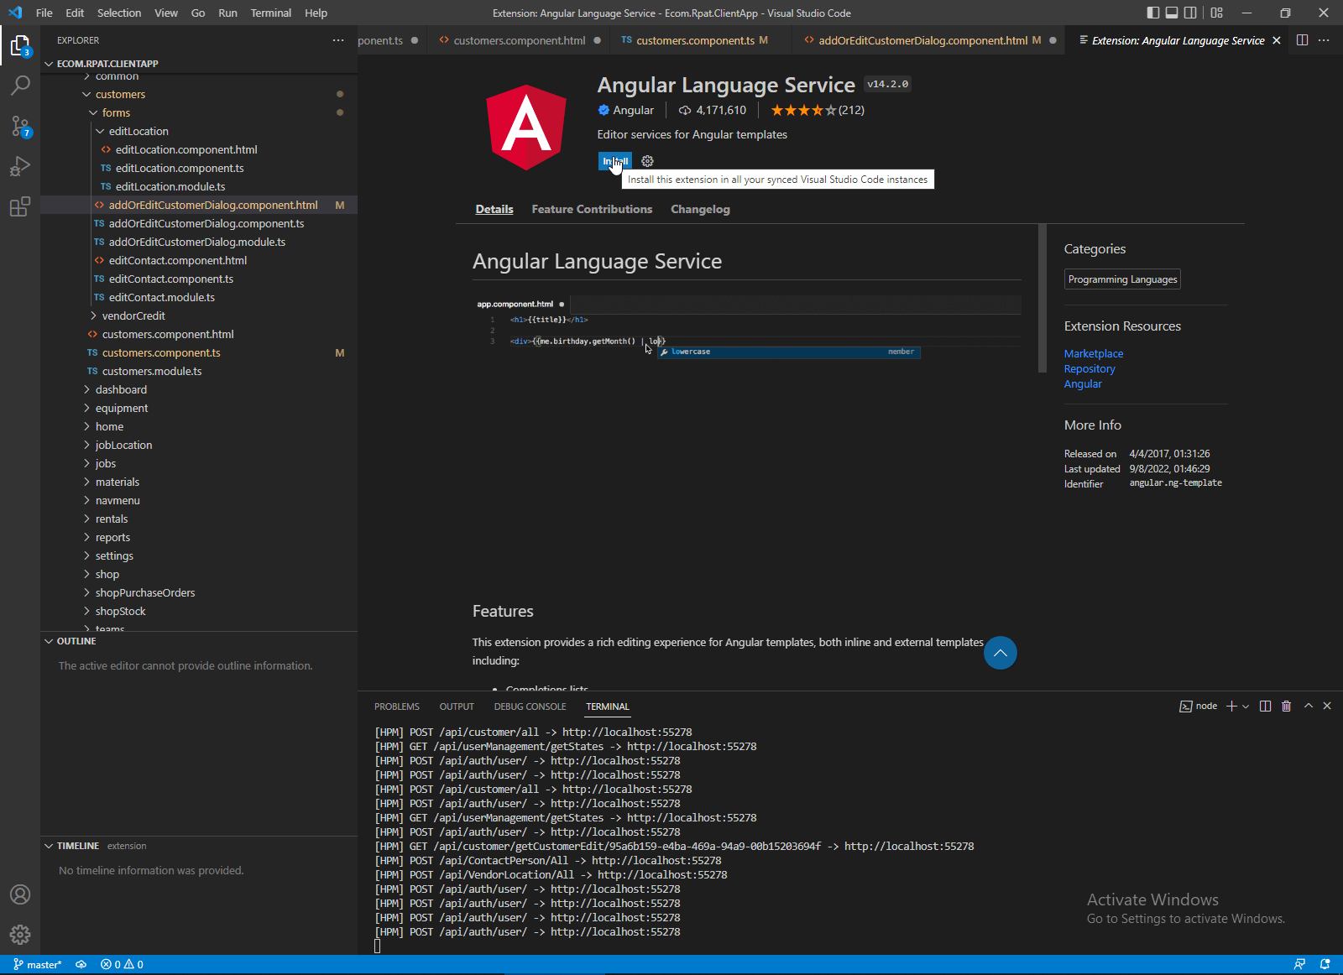This screenshot has width=1343, height=975.
Task: Open the Accounts menu icon
Action: pyautogui.click(x=20, y=894)
